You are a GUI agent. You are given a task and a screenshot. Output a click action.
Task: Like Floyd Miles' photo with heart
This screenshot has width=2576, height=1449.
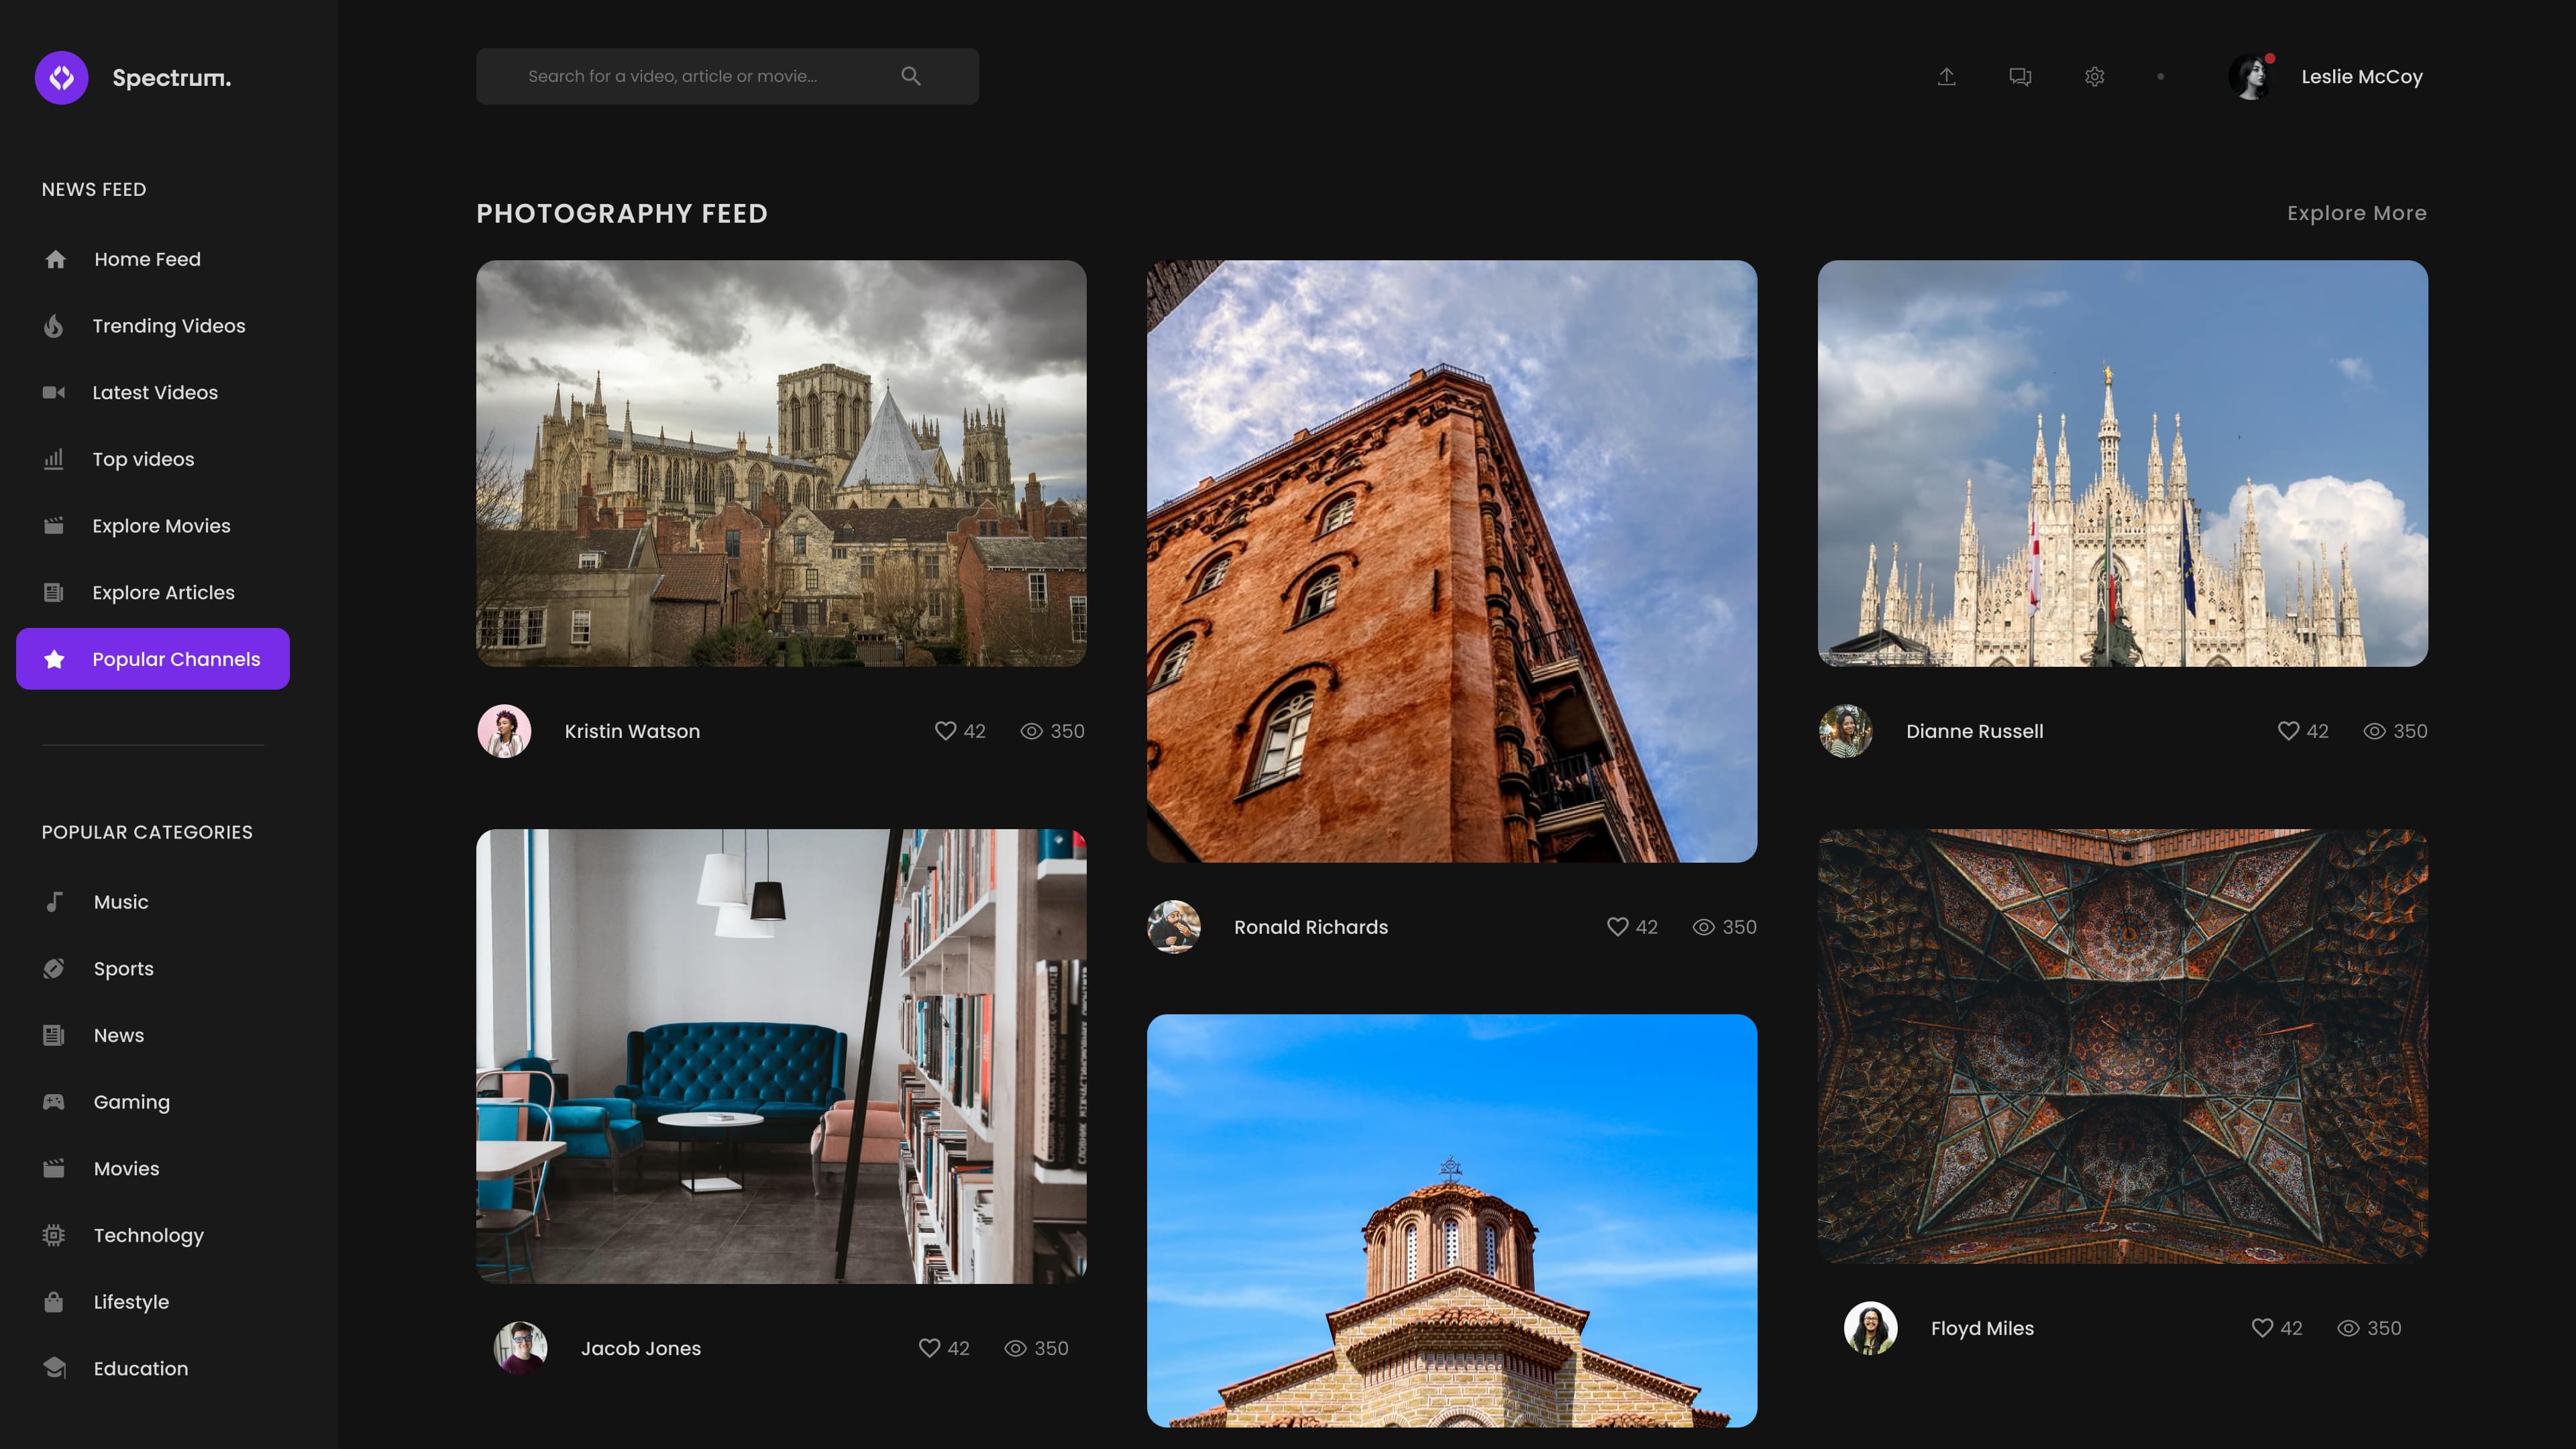click(2262, 1328)
